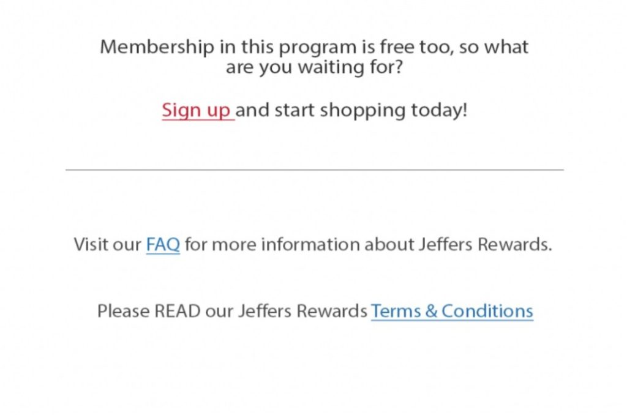627x415 pixels.
Task: Click the capitalized 'READ' word
Action: click(x=177, y=311)
